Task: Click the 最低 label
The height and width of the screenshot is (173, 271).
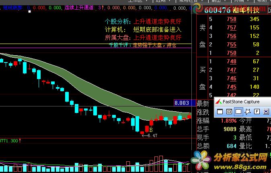Action: point(245,138)
